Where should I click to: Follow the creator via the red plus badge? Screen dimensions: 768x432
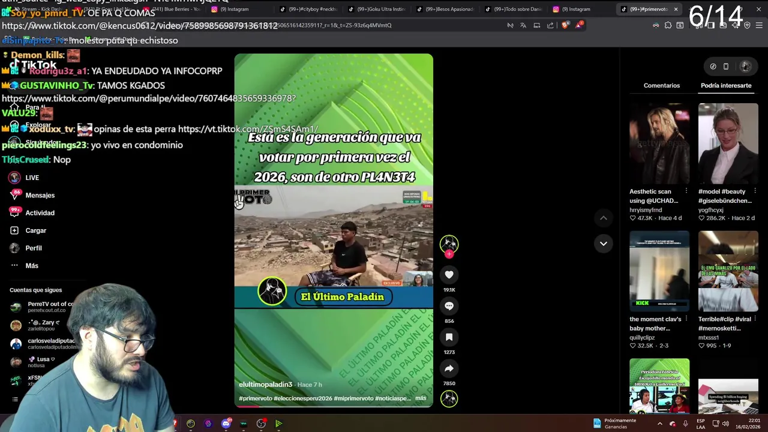click(x=449, y=254)
